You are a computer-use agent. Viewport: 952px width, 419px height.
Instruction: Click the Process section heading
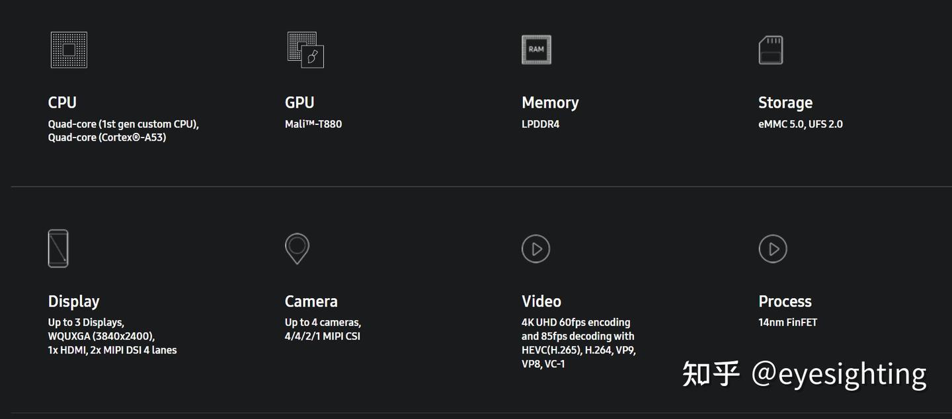point(785,301)
